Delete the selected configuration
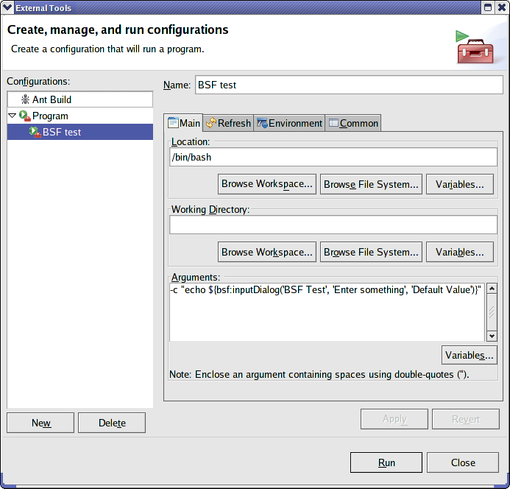Screen dimensions: 510x489 pyautogui.click(x=112, y=423)
